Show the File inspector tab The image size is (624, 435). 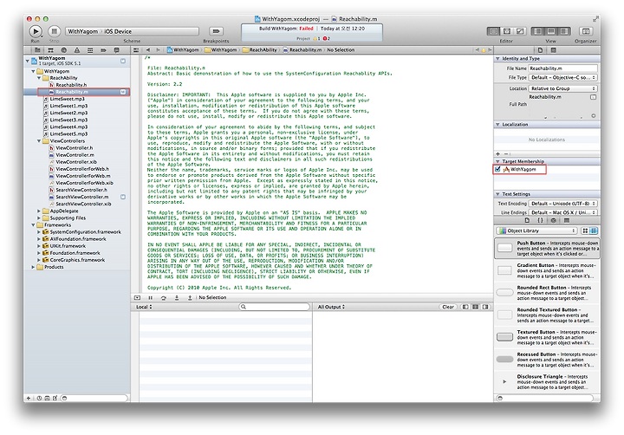point(540,50)
